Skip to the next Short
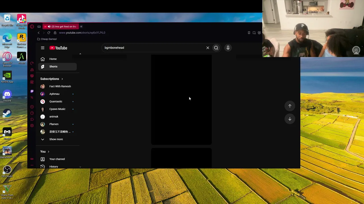The width and height of the screenshot is (364, 204). tap(290, 119)
